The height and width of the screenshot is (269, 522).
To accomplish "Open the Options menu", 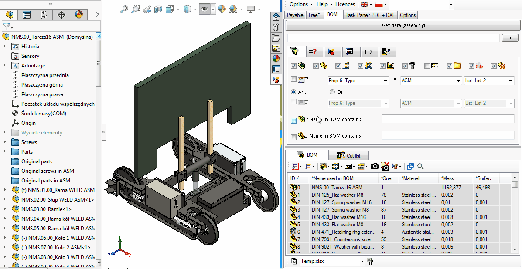I will pos(301,4).
